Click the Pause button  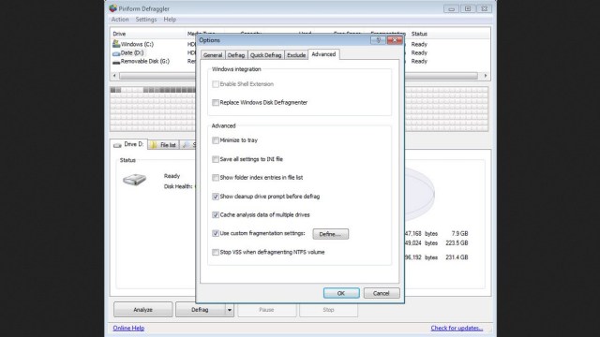pos(266,310)
